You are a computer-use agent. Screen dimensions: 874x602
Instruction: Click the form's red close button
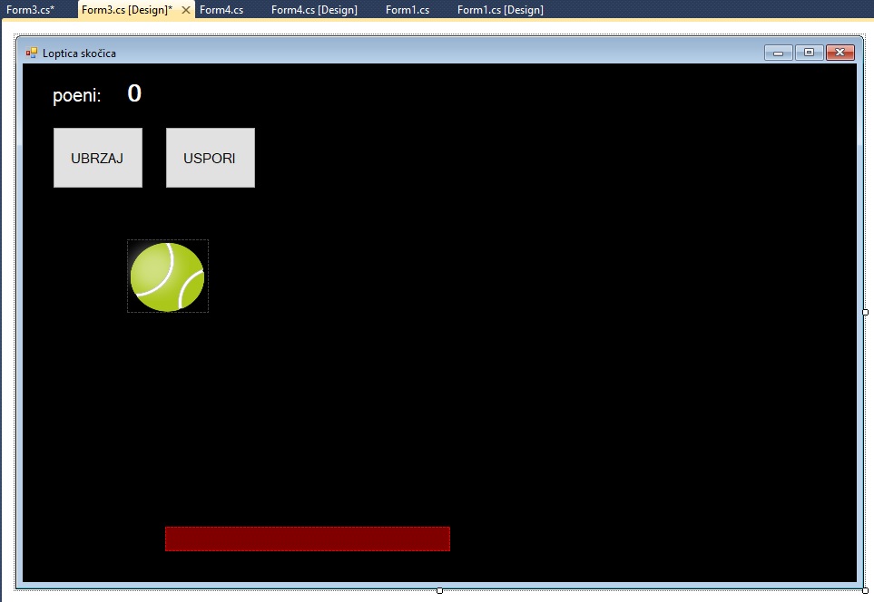[x=840, y=53]
